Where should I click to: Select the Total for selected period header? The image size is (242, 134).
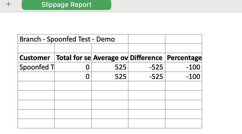[x=73, y=58]
